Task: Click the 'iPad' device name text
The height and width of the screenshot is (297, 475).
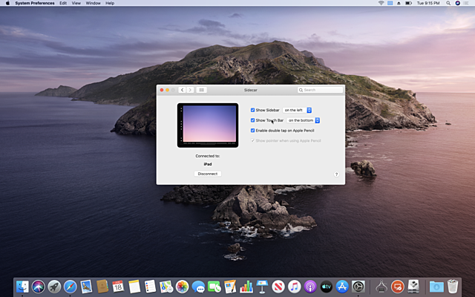Action: (208, 164)
